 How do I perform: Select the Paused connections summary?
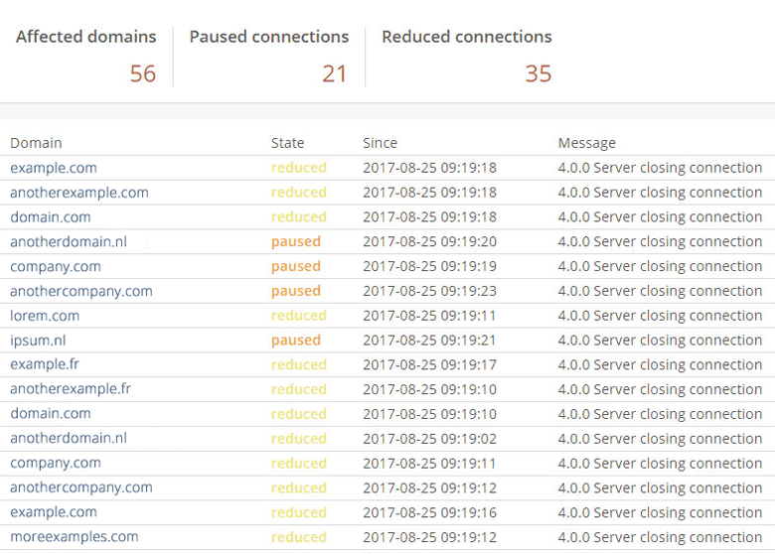268,37
